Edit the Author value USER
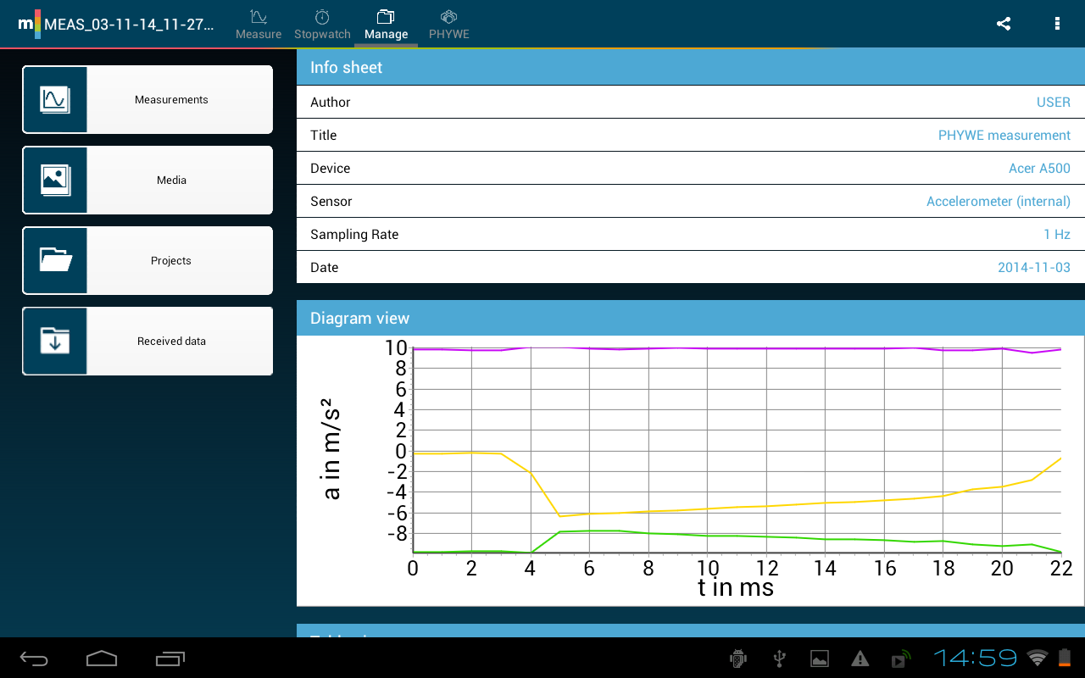 (x=1054, y=103)
